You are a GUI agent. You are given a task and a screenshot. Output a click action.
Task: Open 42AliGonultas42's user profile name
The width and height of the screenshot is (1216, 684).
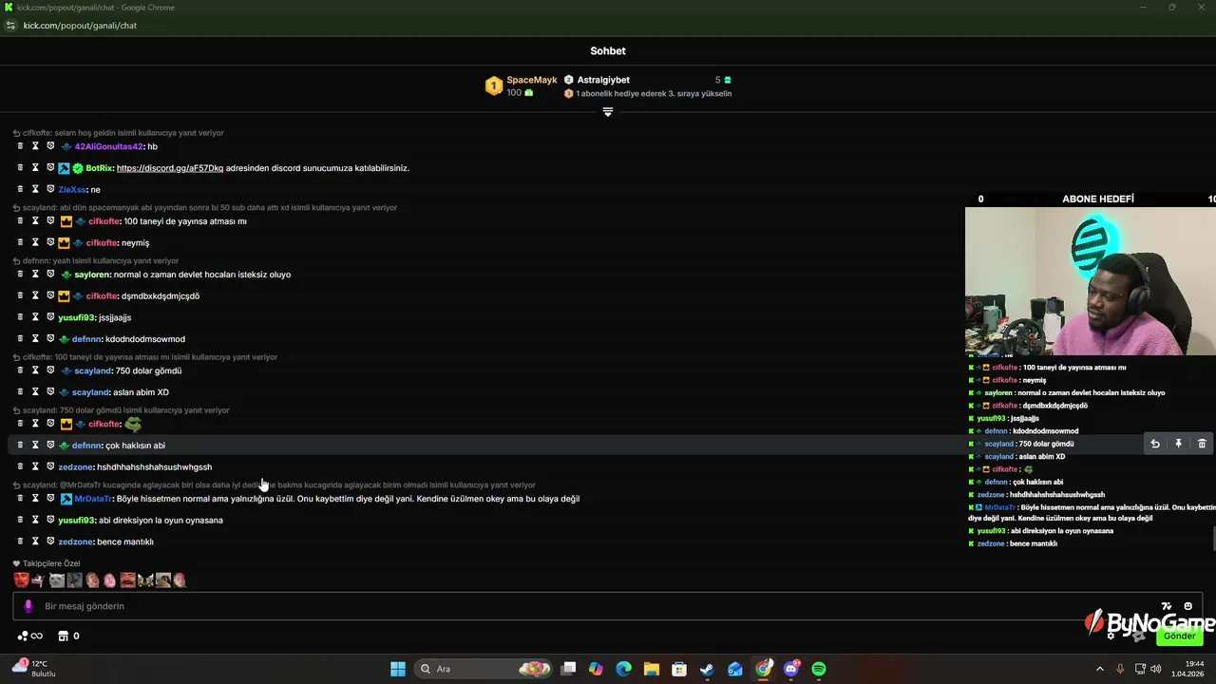pyautogui.click(x=108, y=146)
